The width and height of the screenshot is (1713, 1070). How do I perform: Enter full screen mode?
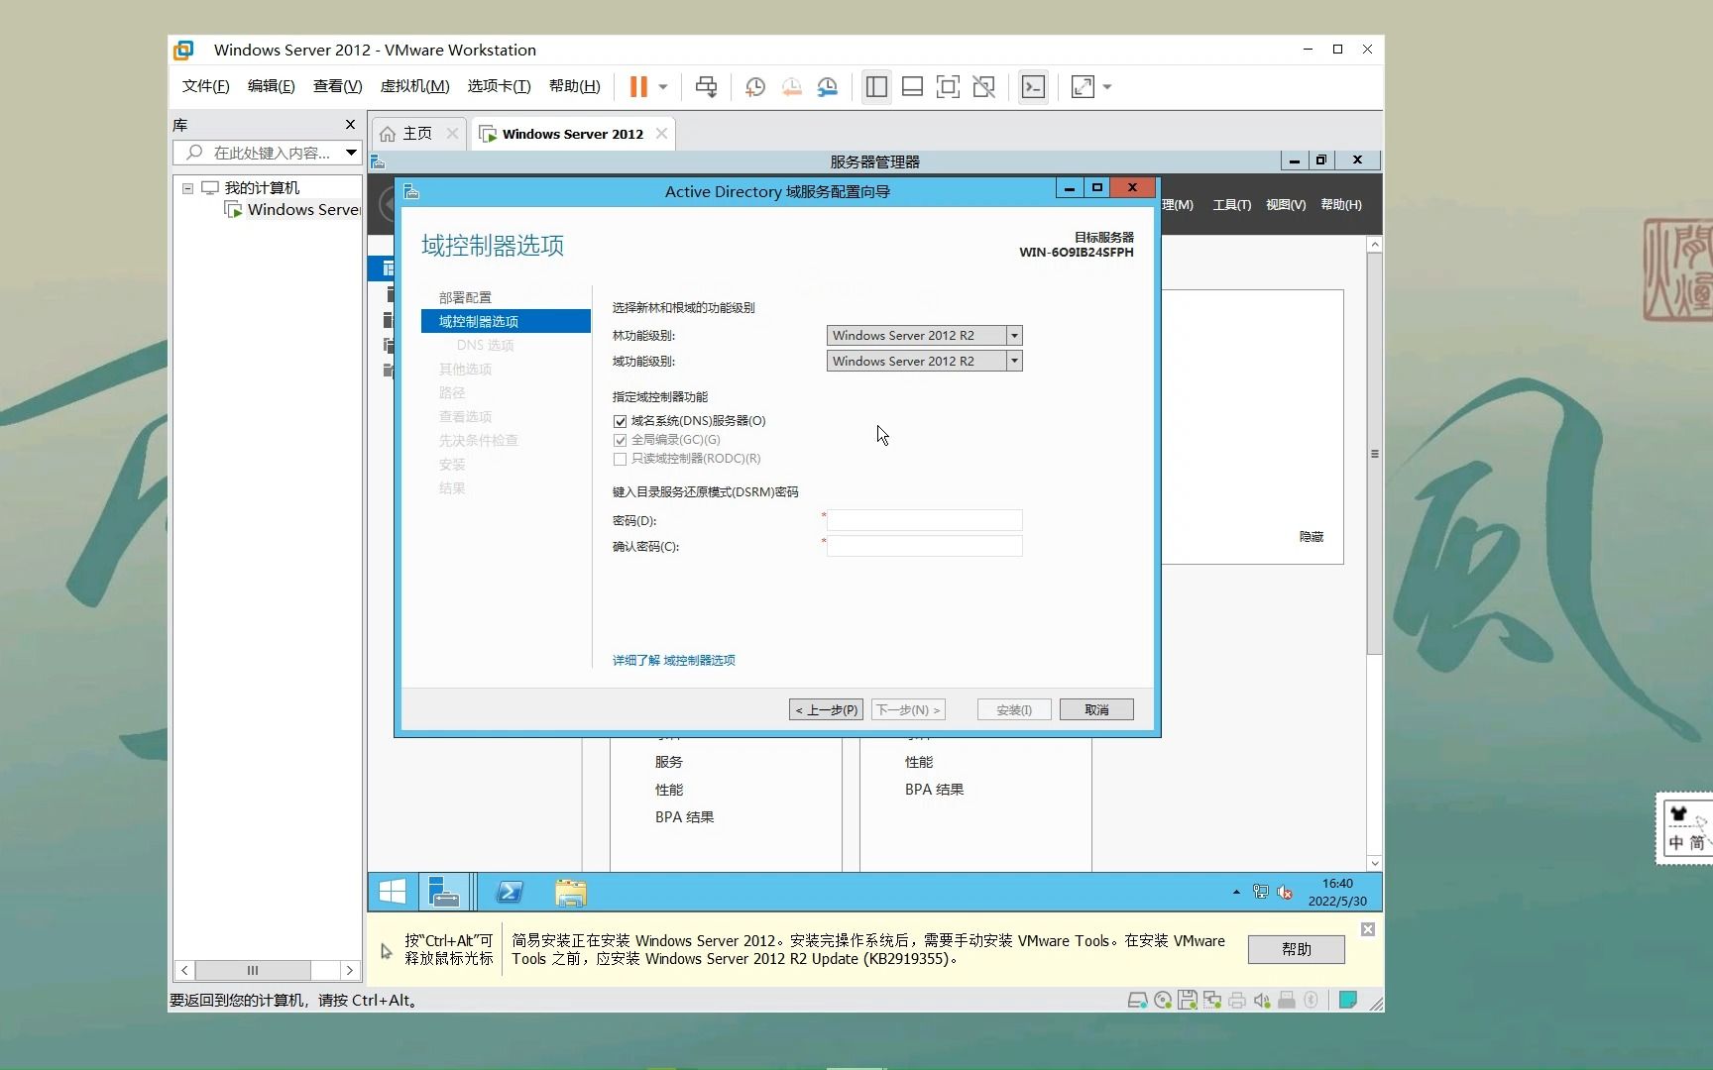[x=948, y=87]
